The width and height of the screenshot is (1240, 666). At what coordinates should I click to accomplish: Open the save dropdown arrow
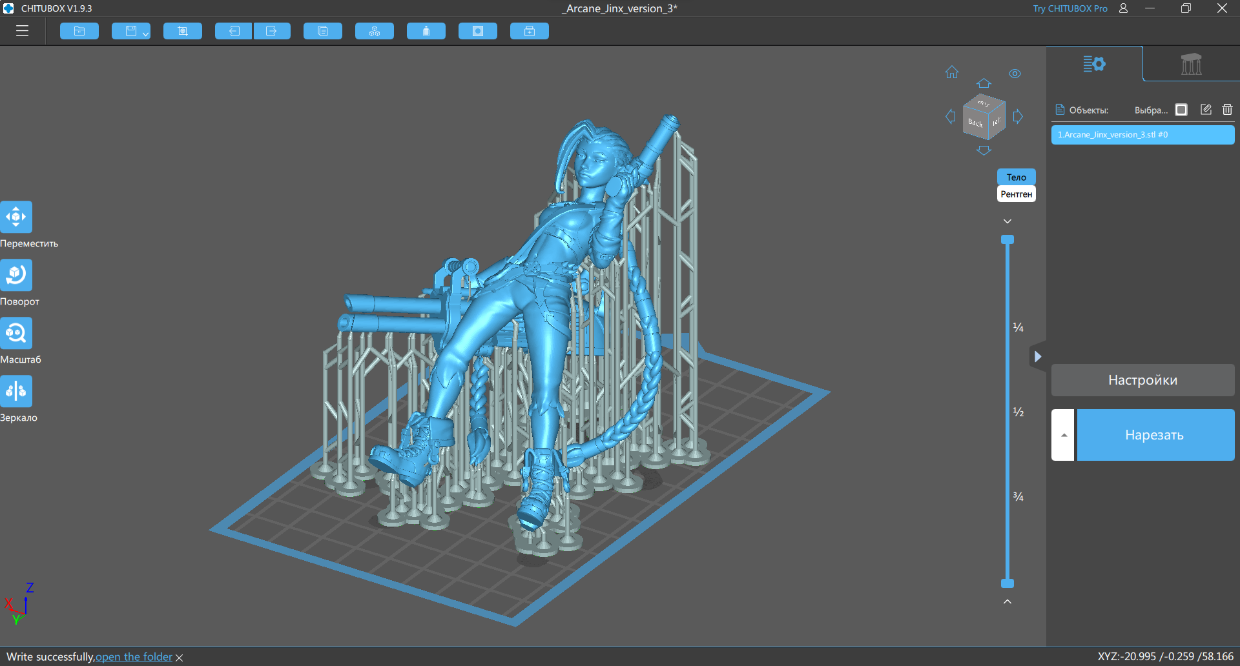pos(146,33)
